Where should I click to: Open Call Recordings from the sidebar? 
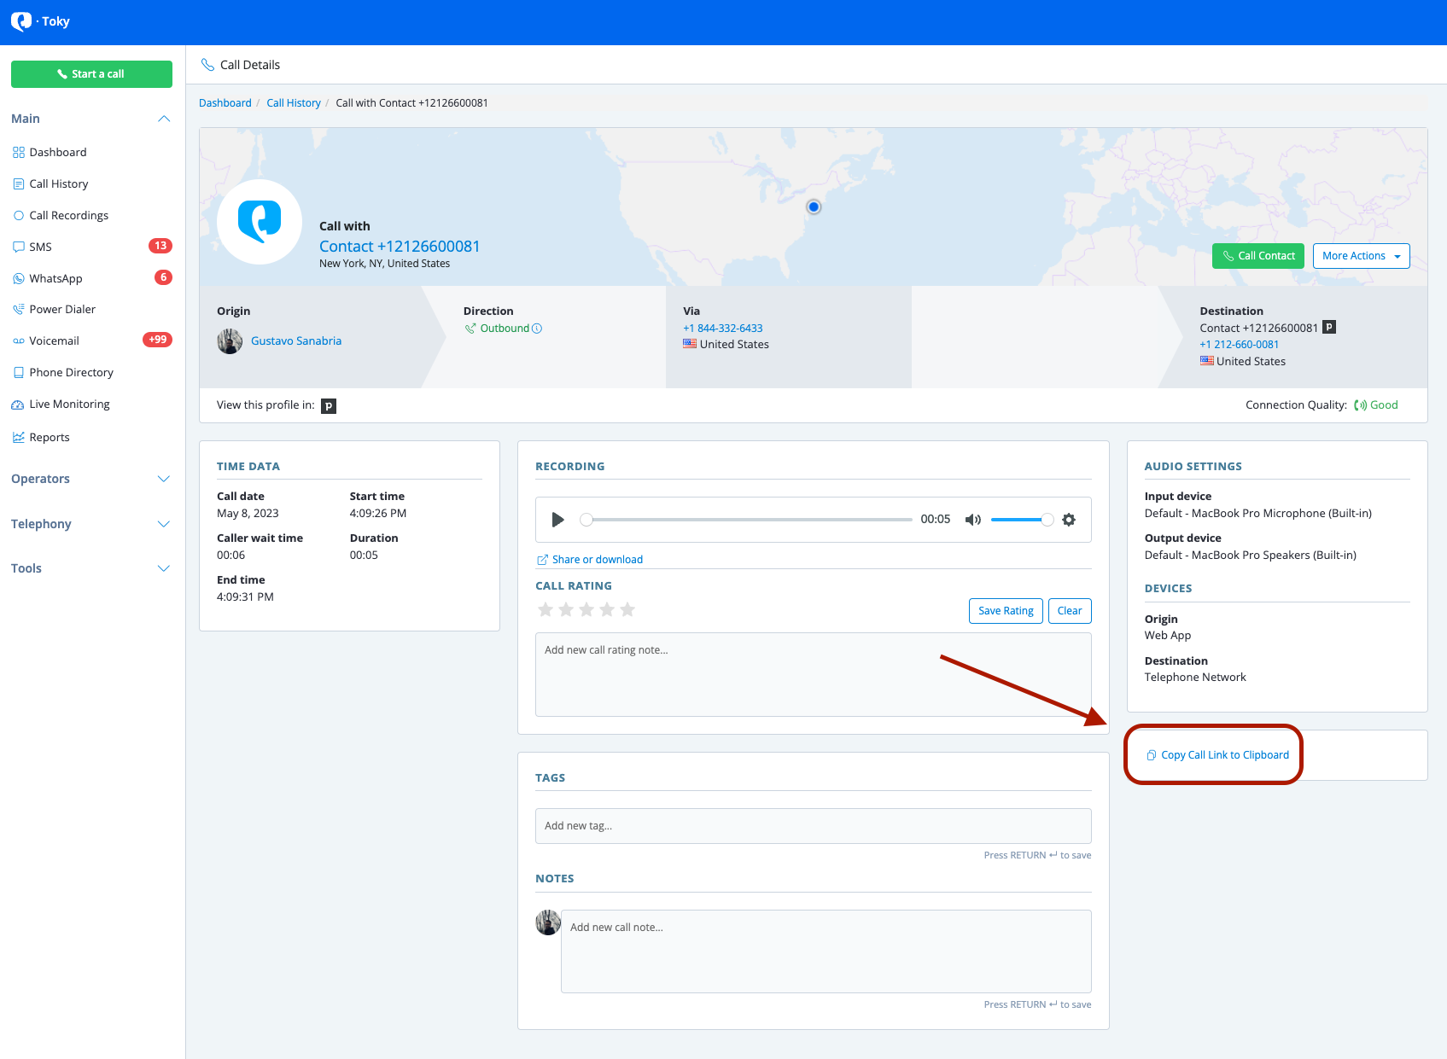tap(68, 215)
